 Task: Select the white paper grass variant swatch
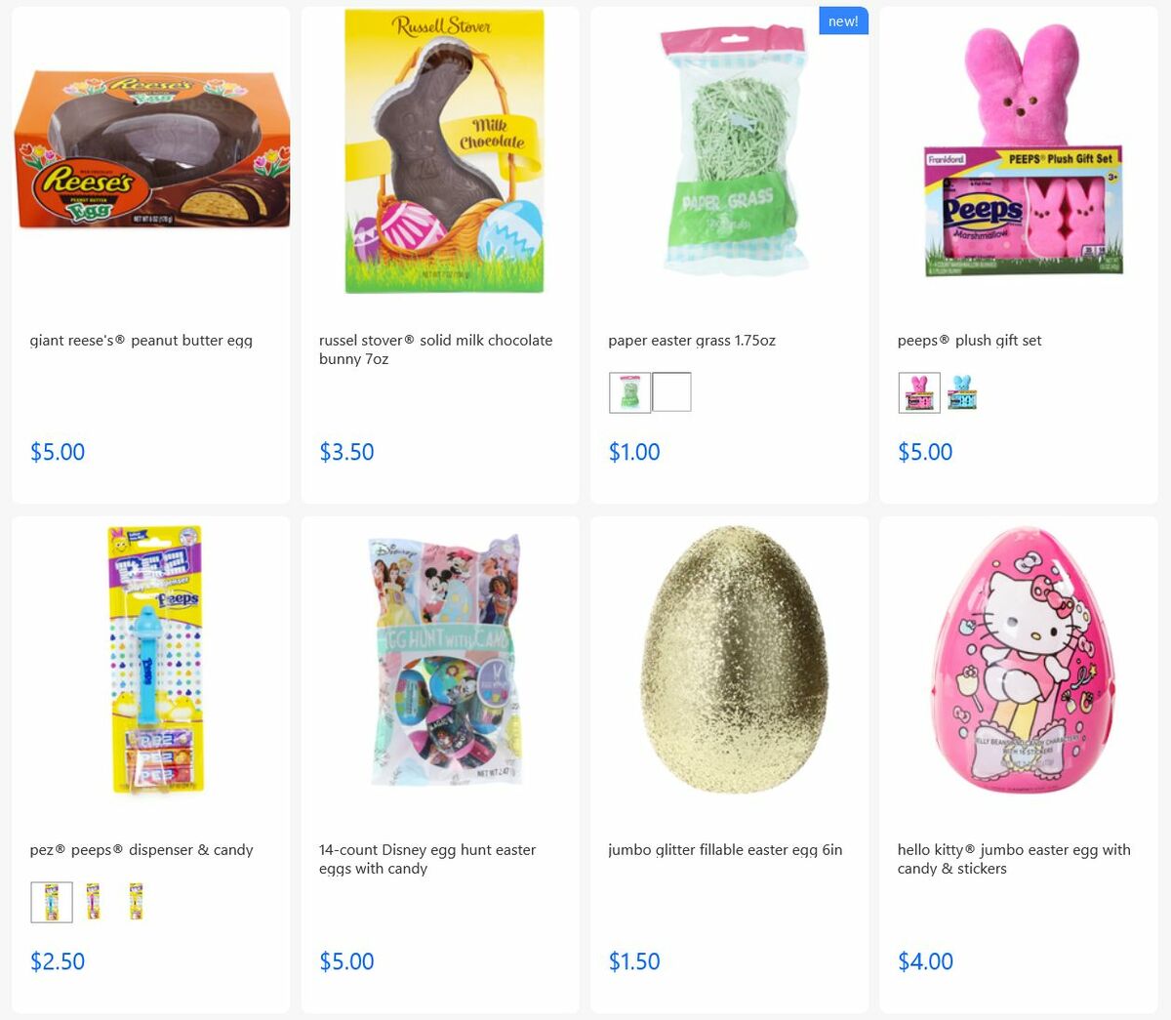coord(672,391)
